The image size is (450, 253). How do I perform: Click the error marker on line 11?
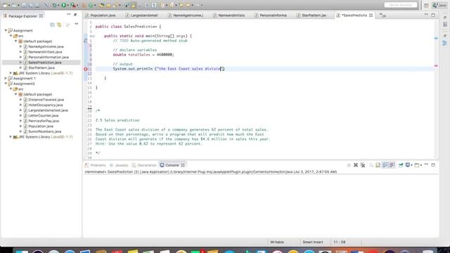point(86,69)
